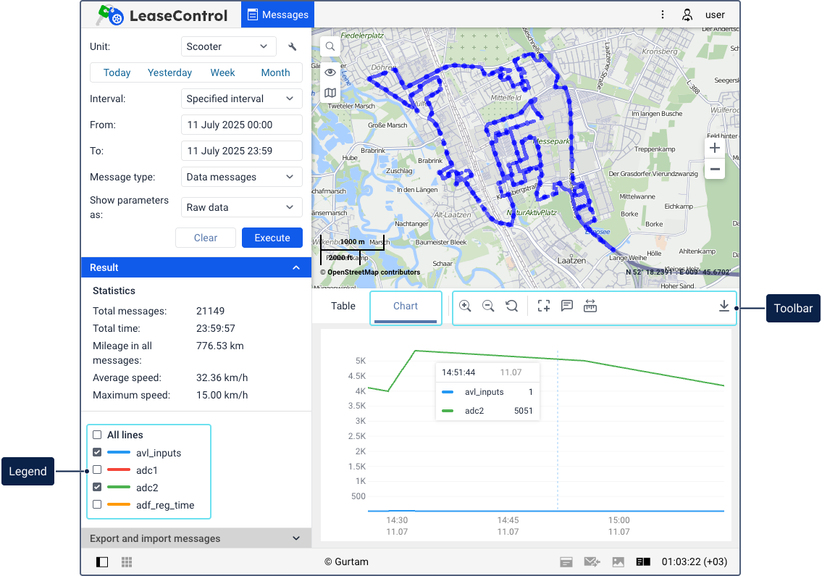822x576 pixels.
Task: Click the green adc2 color line
Action: [x=119, y=487]
